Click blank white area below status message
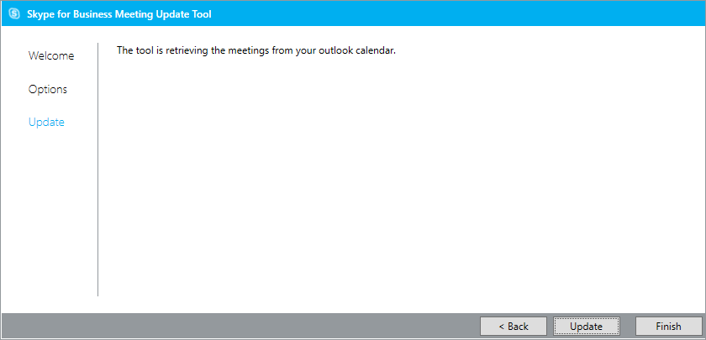706x340 pixels. click(395, 185)
